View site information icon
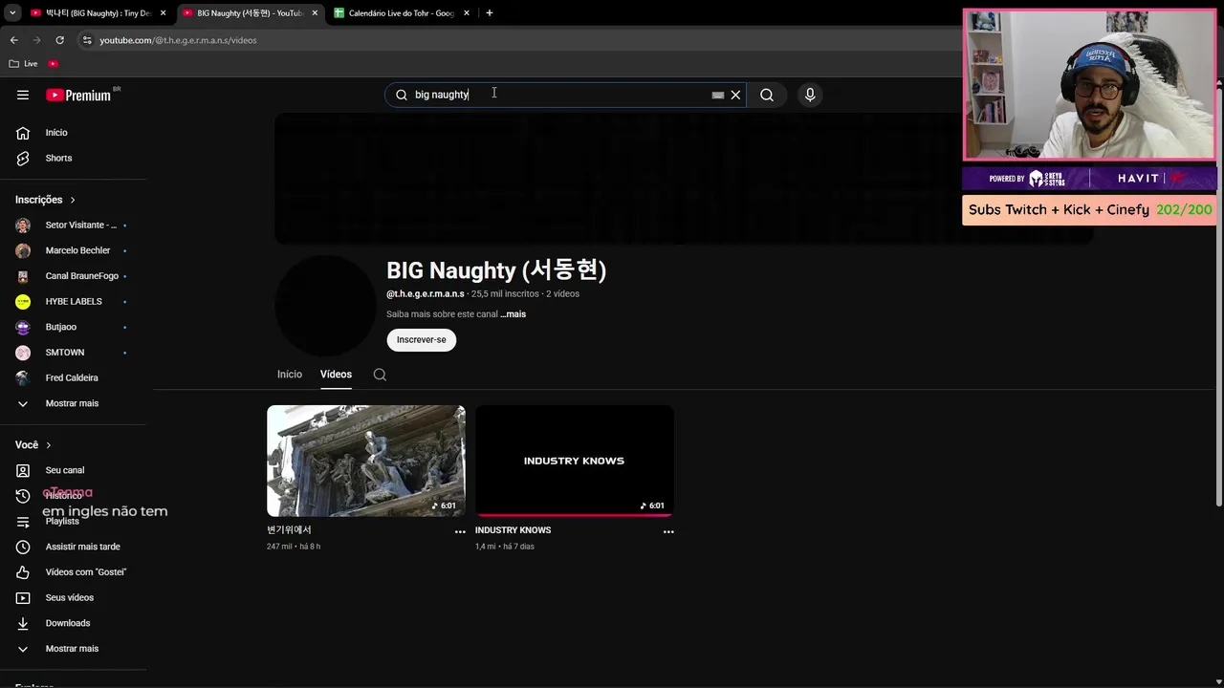Image resolution: width=1224 pixels, height=688 pixels. pos(87,40)
